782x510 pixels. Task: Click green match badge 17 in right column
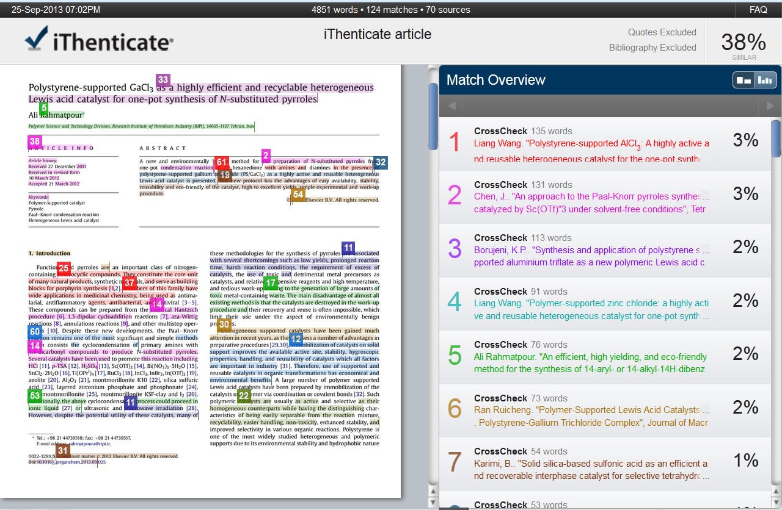(x=271, y=283)
